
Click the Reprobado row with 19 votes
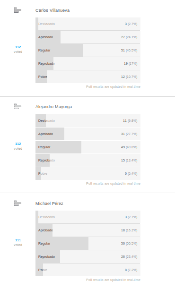click(88, 64)
